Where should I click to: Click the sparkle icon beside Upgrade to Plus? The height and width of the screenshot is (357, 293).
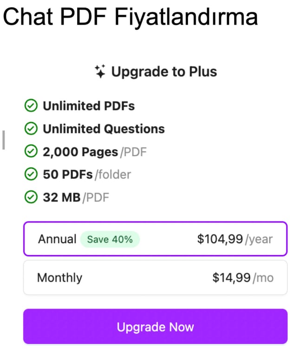(x=100, y=71)
